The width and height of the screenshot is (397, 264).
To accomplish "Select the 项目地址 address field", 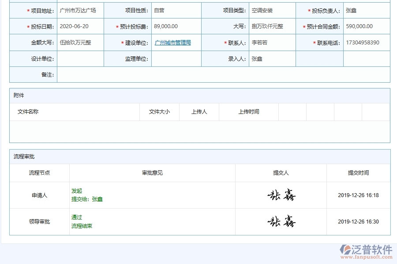I will 79,10.
